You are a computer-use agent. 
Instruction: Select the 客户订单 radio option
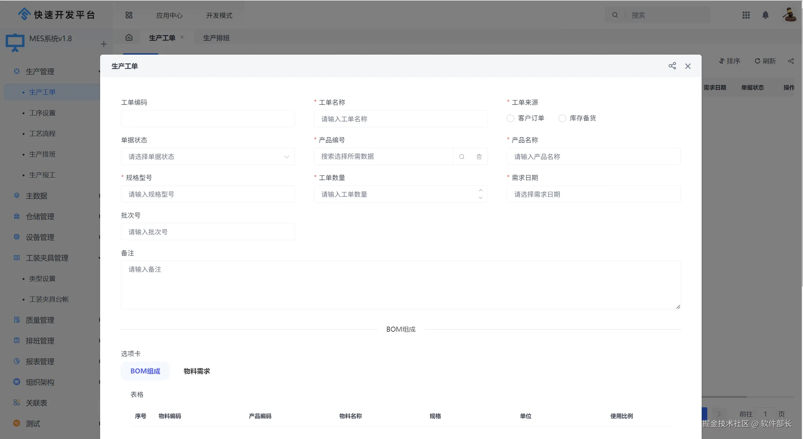(511, 118)
